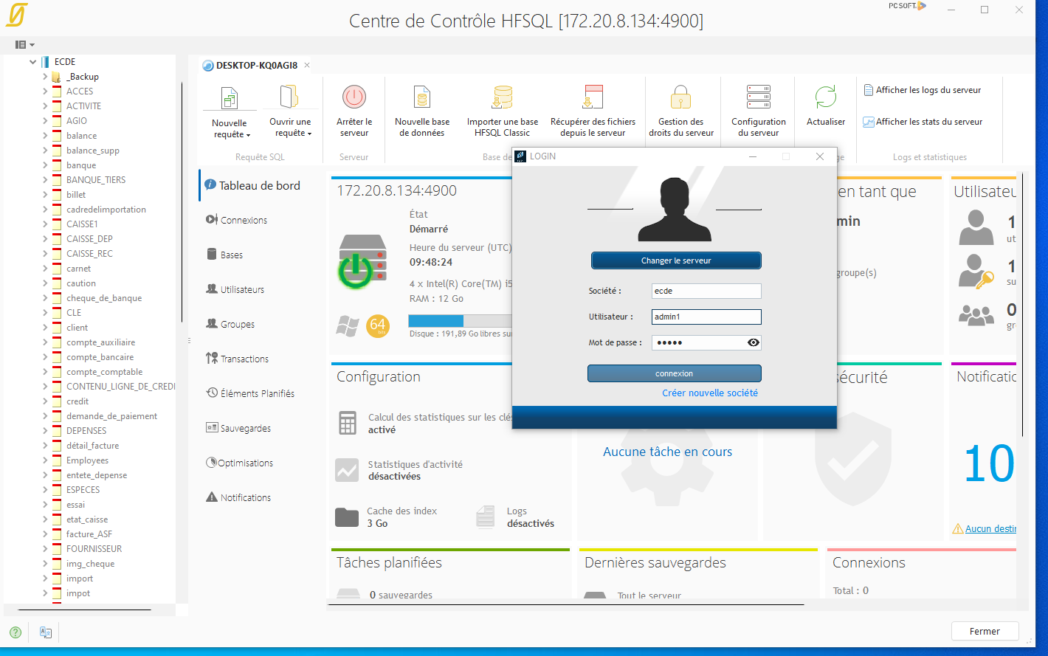Viewport: 1048px width, 656px height.
Task: Click the help question mark icon
Action: point(15,632)
